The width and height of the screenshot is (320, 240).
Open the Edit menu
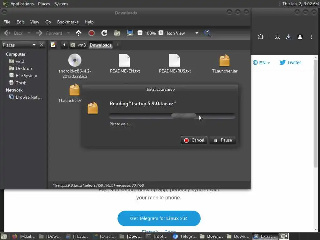tap(20, 22)
